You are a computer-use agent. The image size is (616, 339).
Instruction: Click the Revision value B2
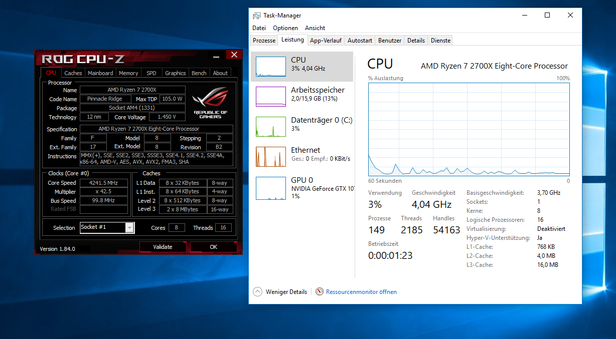pyautogui.click(x=219, y=147)
